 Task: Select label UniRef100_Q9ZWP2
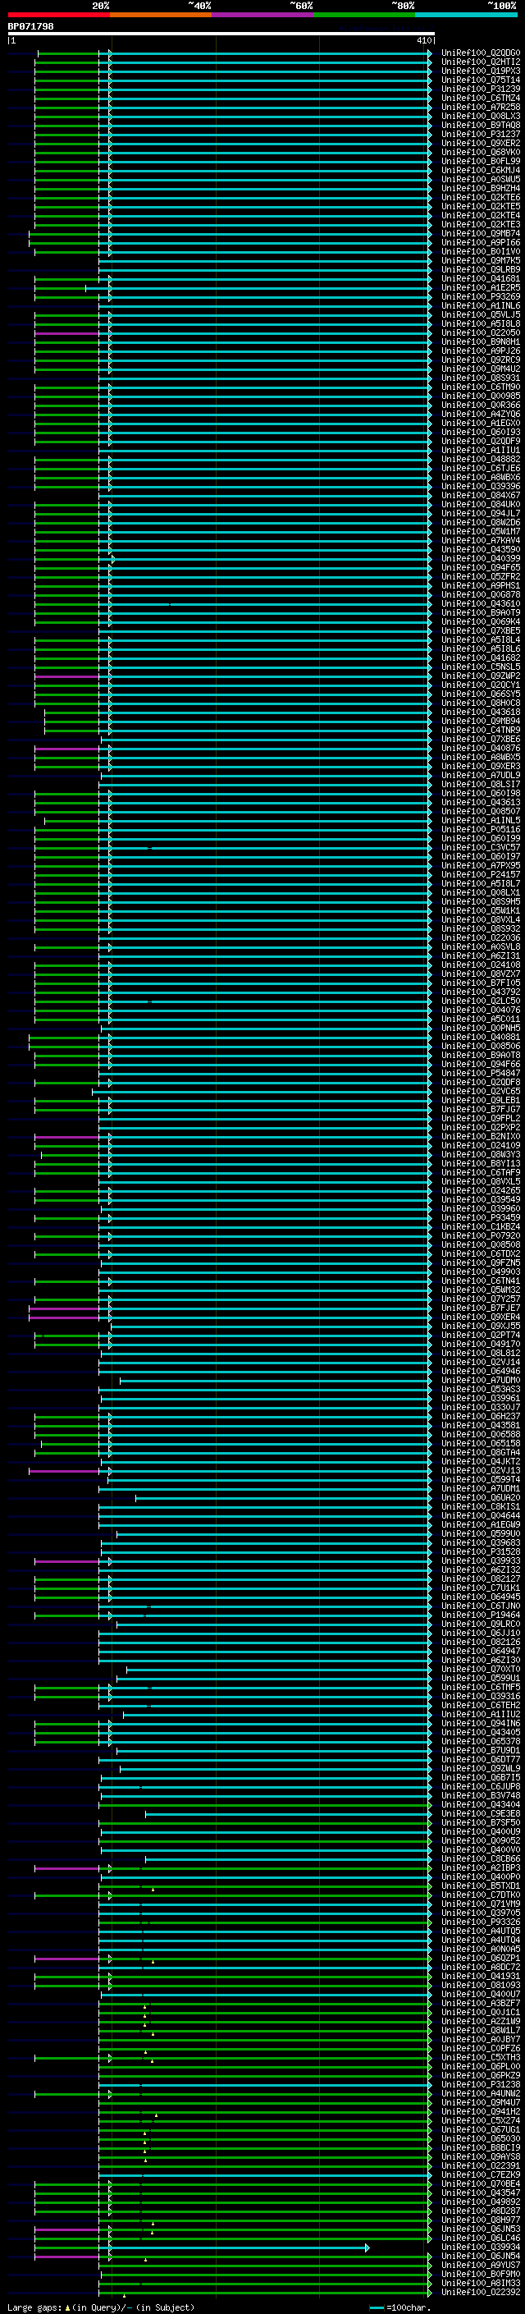click(481, 676)
